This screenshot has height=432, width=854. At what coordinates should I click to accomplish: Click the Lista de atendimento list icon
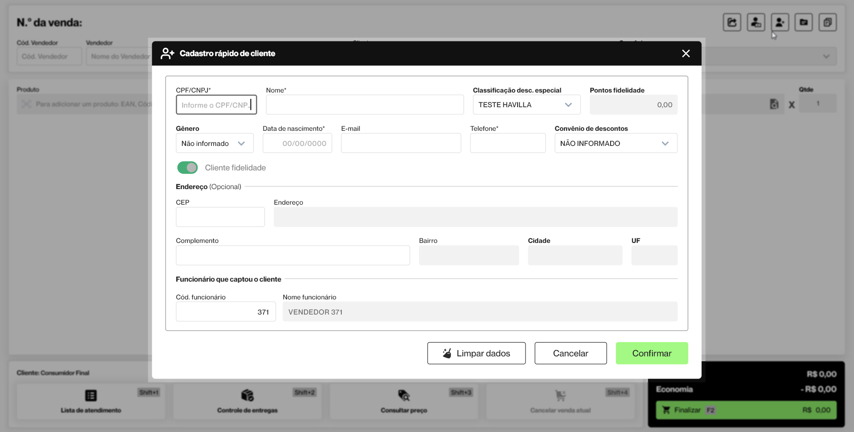point(91,395)
